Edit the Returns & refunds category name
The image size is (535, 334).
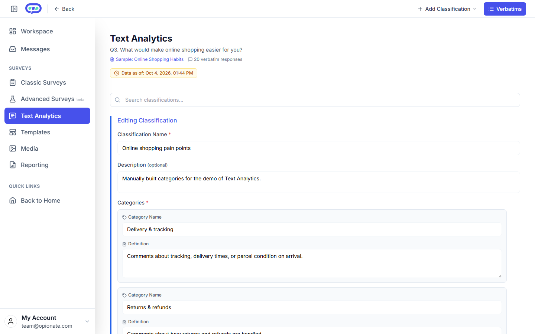click(x=312, y=307)
